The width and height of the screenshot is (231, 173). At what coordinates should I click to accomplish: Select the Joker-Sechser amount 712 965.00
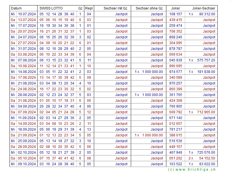tap(207, 112)
